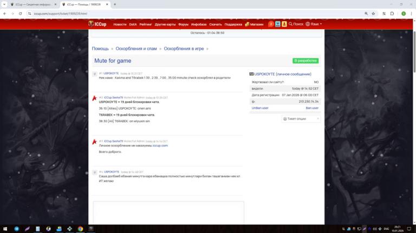
Task: Click the blue messages icon in header
Action: point(278,24)
